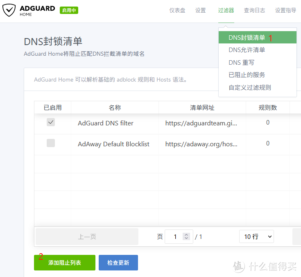
Task: Select DNS封锁清单 in the dropdown
Action: pyautogui.click(x=258, y=37)
